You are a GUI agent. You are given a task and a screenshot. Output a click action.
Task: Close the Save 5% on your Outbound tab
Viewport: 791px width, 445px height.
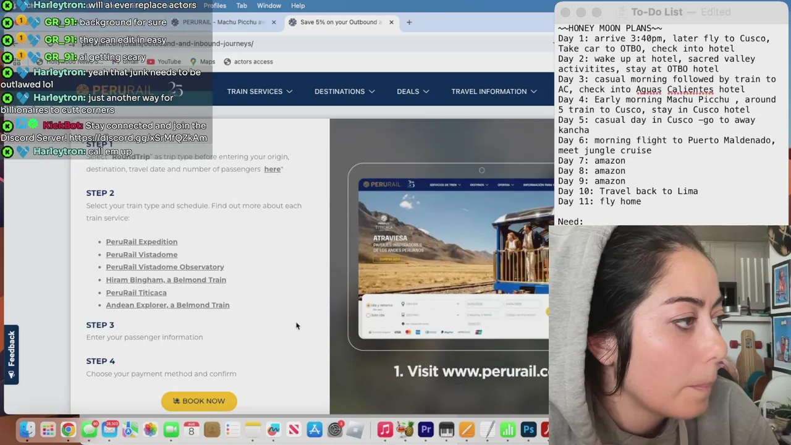click(x=391, y=22)
